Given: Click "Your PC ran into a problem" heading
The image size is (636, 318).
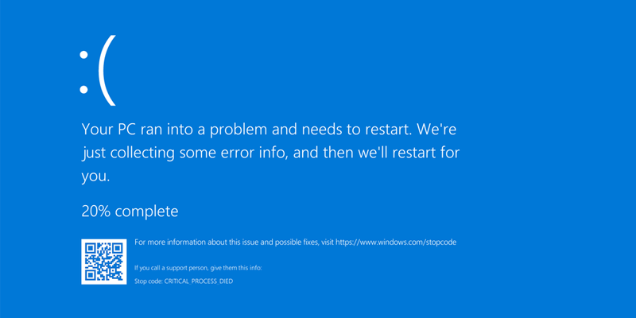Looking at the screenshot, I should tap(174, 130).
